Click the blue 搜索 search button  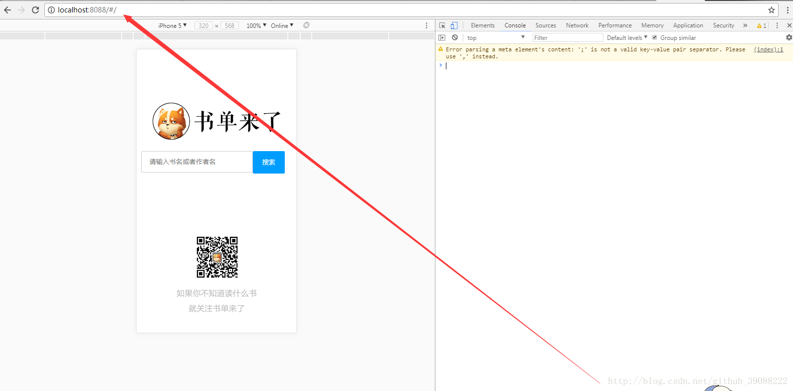269,162
